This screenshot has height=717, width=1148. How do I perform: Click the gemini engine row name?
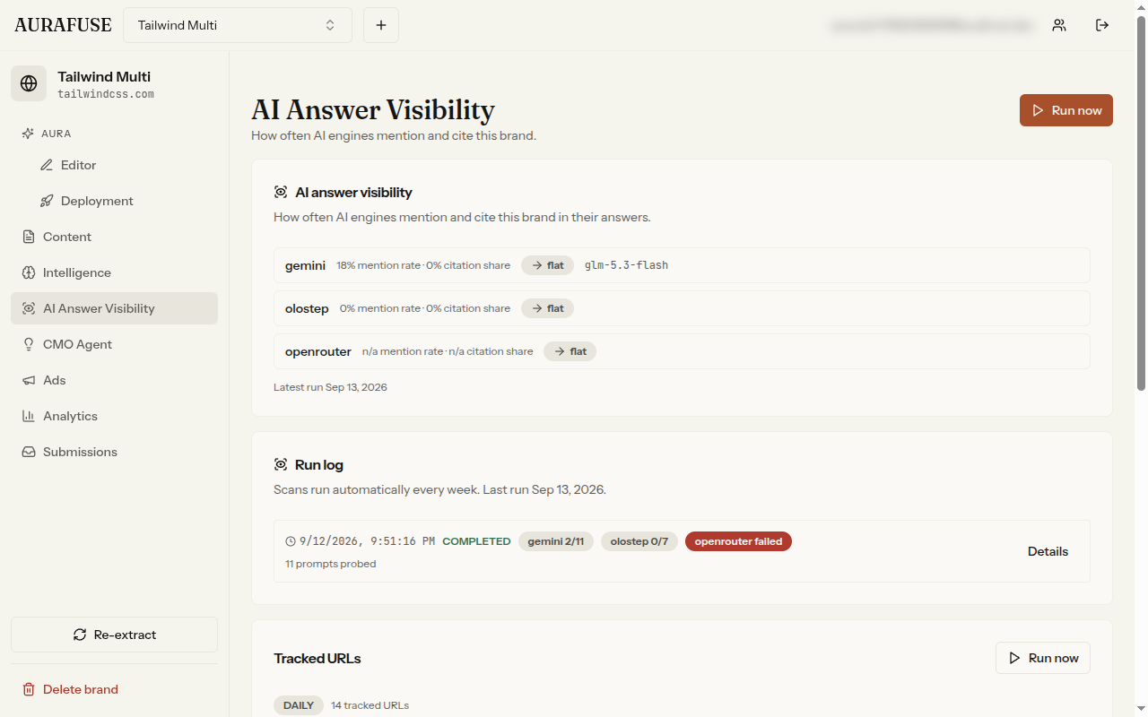click(x=305, y=265)
